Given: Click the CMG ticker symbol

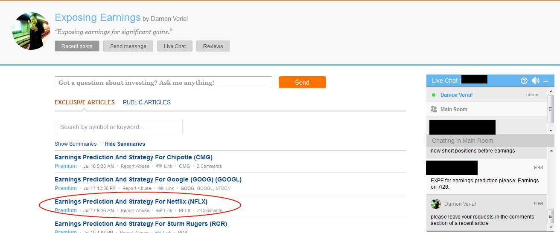Looking at the screenshot, I should (184, 166).
